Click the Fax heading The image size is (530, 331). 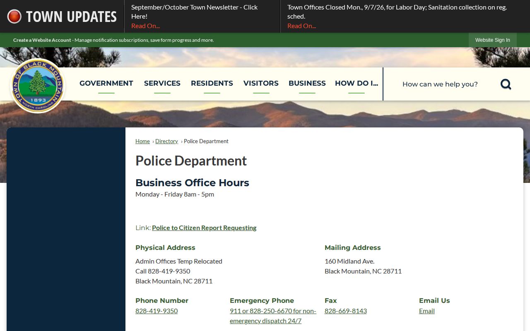pyautogui.click(x=331, y=300)
